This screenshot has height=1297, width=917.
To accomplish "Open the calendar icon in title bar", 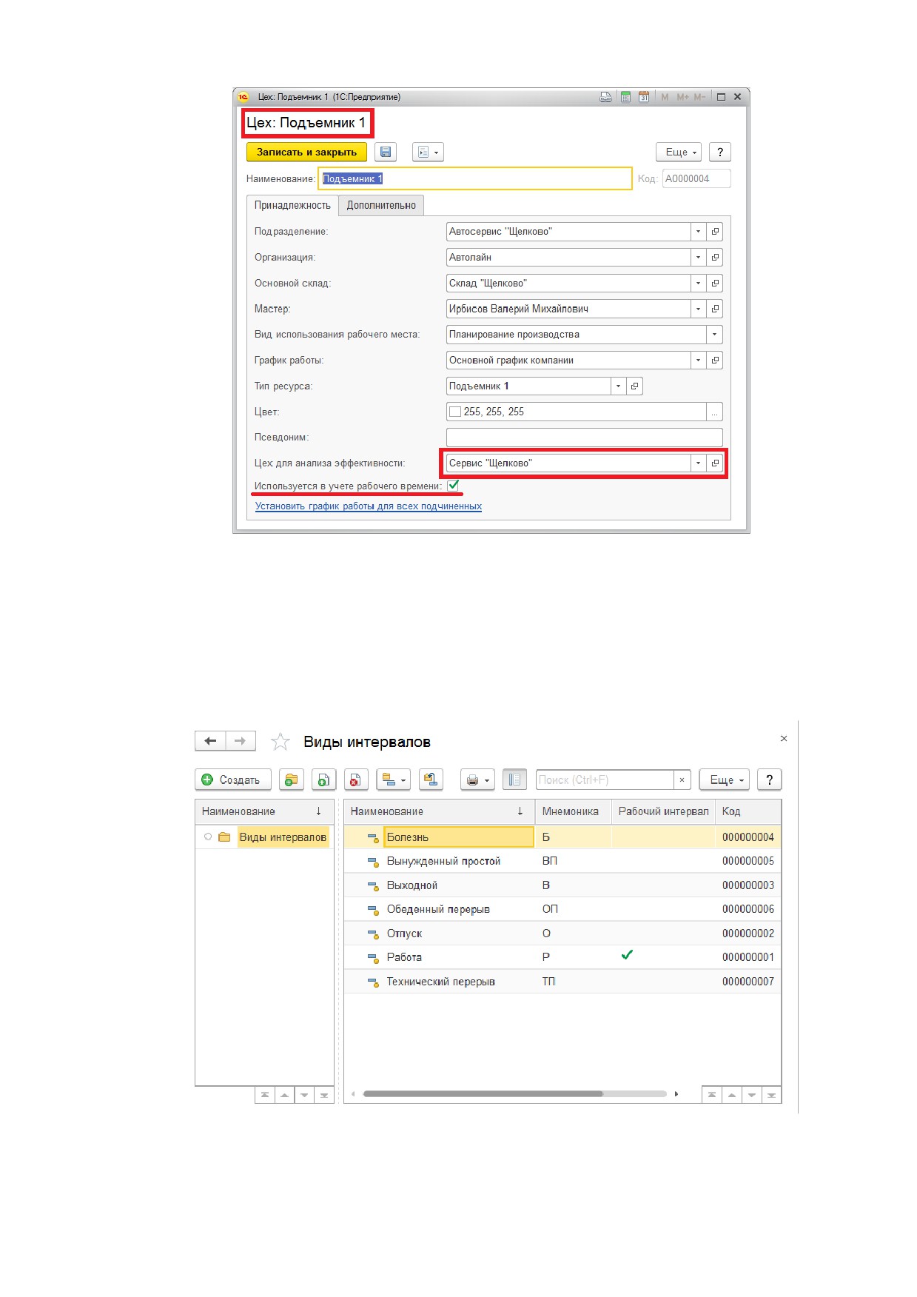I will [644, 97].
